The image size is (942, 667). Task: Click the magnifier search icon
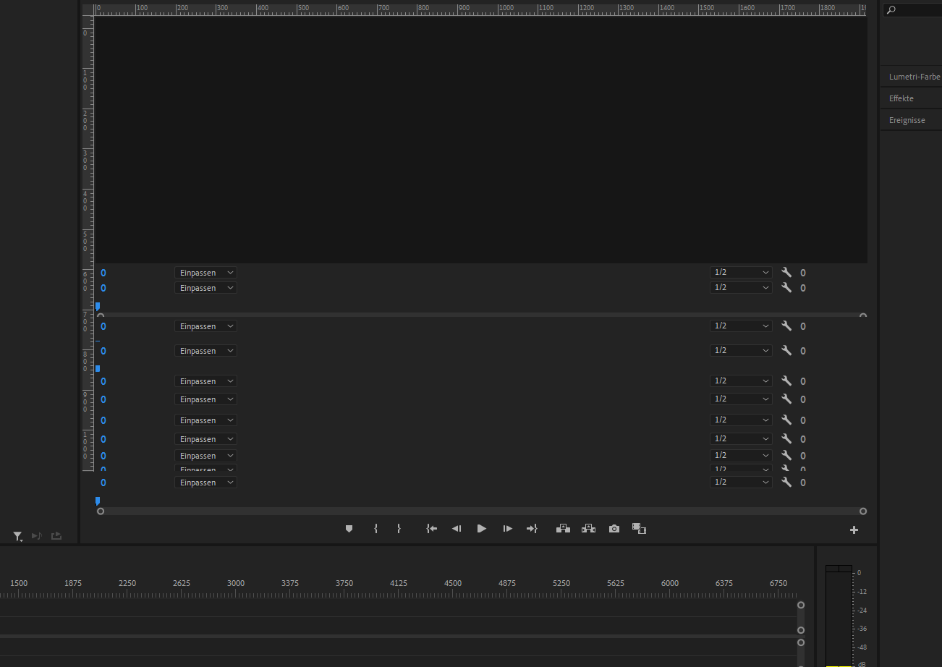click(x=891, y=10)
